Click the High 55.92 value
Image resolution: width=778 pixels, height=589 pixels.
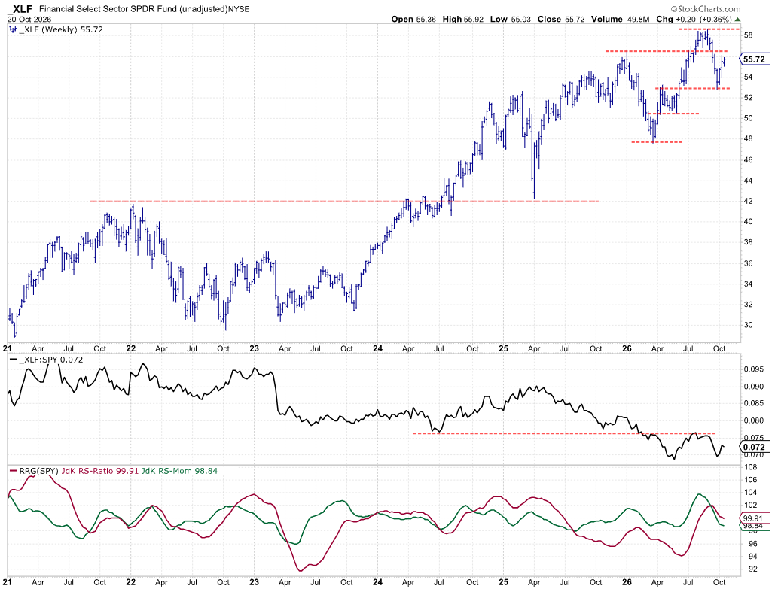click(x=462, y=20)
